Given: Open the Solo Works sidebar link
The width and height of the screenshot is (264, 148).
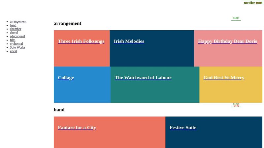Looking at the screenshot, I should (17, 47).
